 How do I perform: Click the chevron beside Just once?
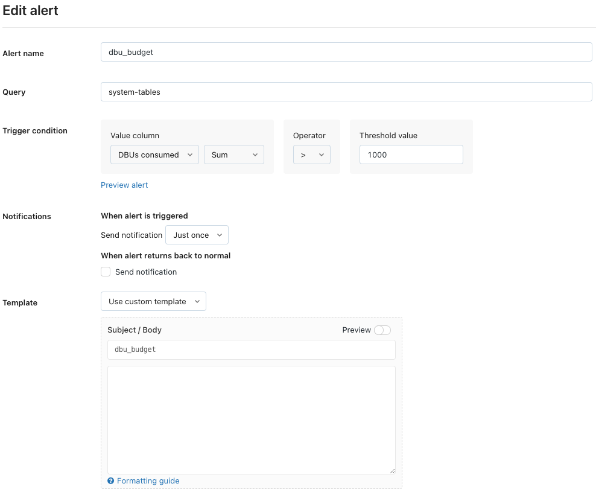point(219,235)
